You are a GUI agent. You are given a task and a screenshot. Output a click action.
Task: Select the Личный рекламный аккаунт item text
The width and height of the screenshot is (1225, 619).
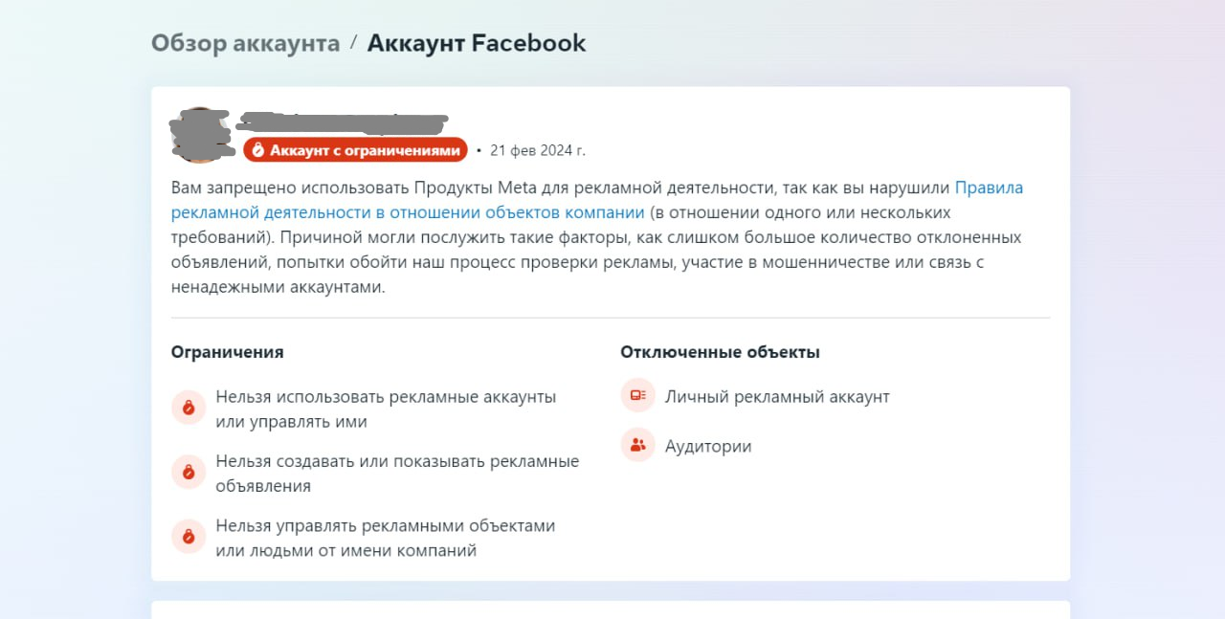(x=777, y=396)
